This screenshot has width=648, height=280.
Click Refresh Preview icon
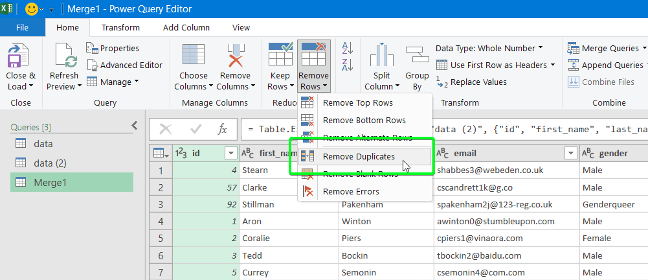click(66, 56)
